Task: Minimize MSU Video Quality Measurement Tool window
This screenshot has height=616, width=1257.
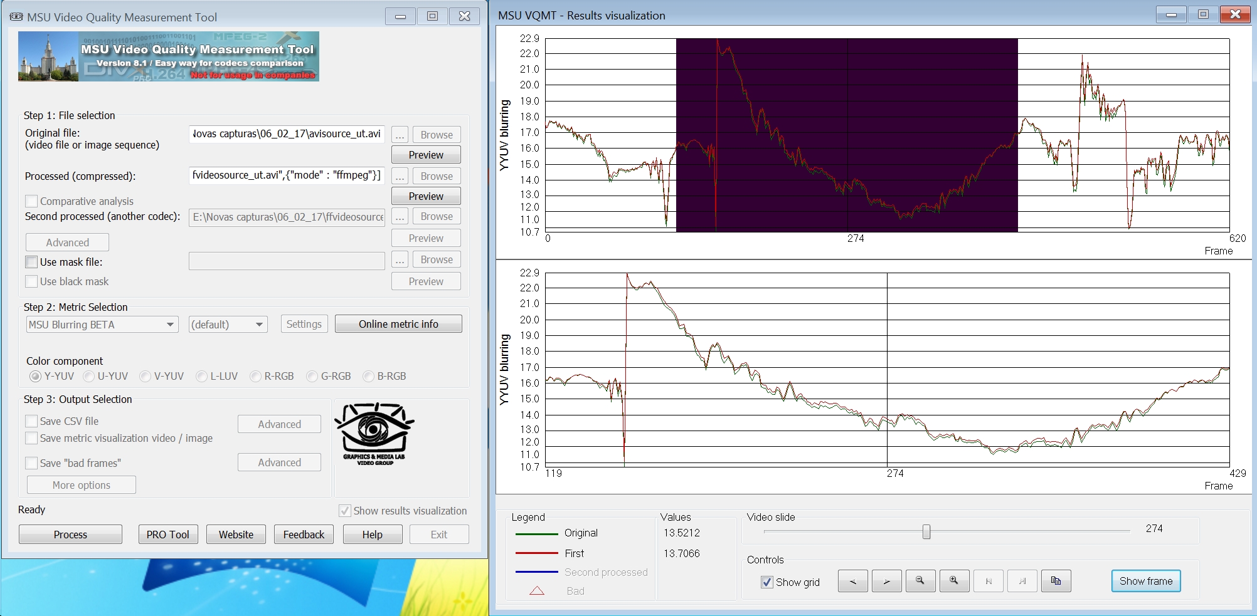Action: click(400, 16)
